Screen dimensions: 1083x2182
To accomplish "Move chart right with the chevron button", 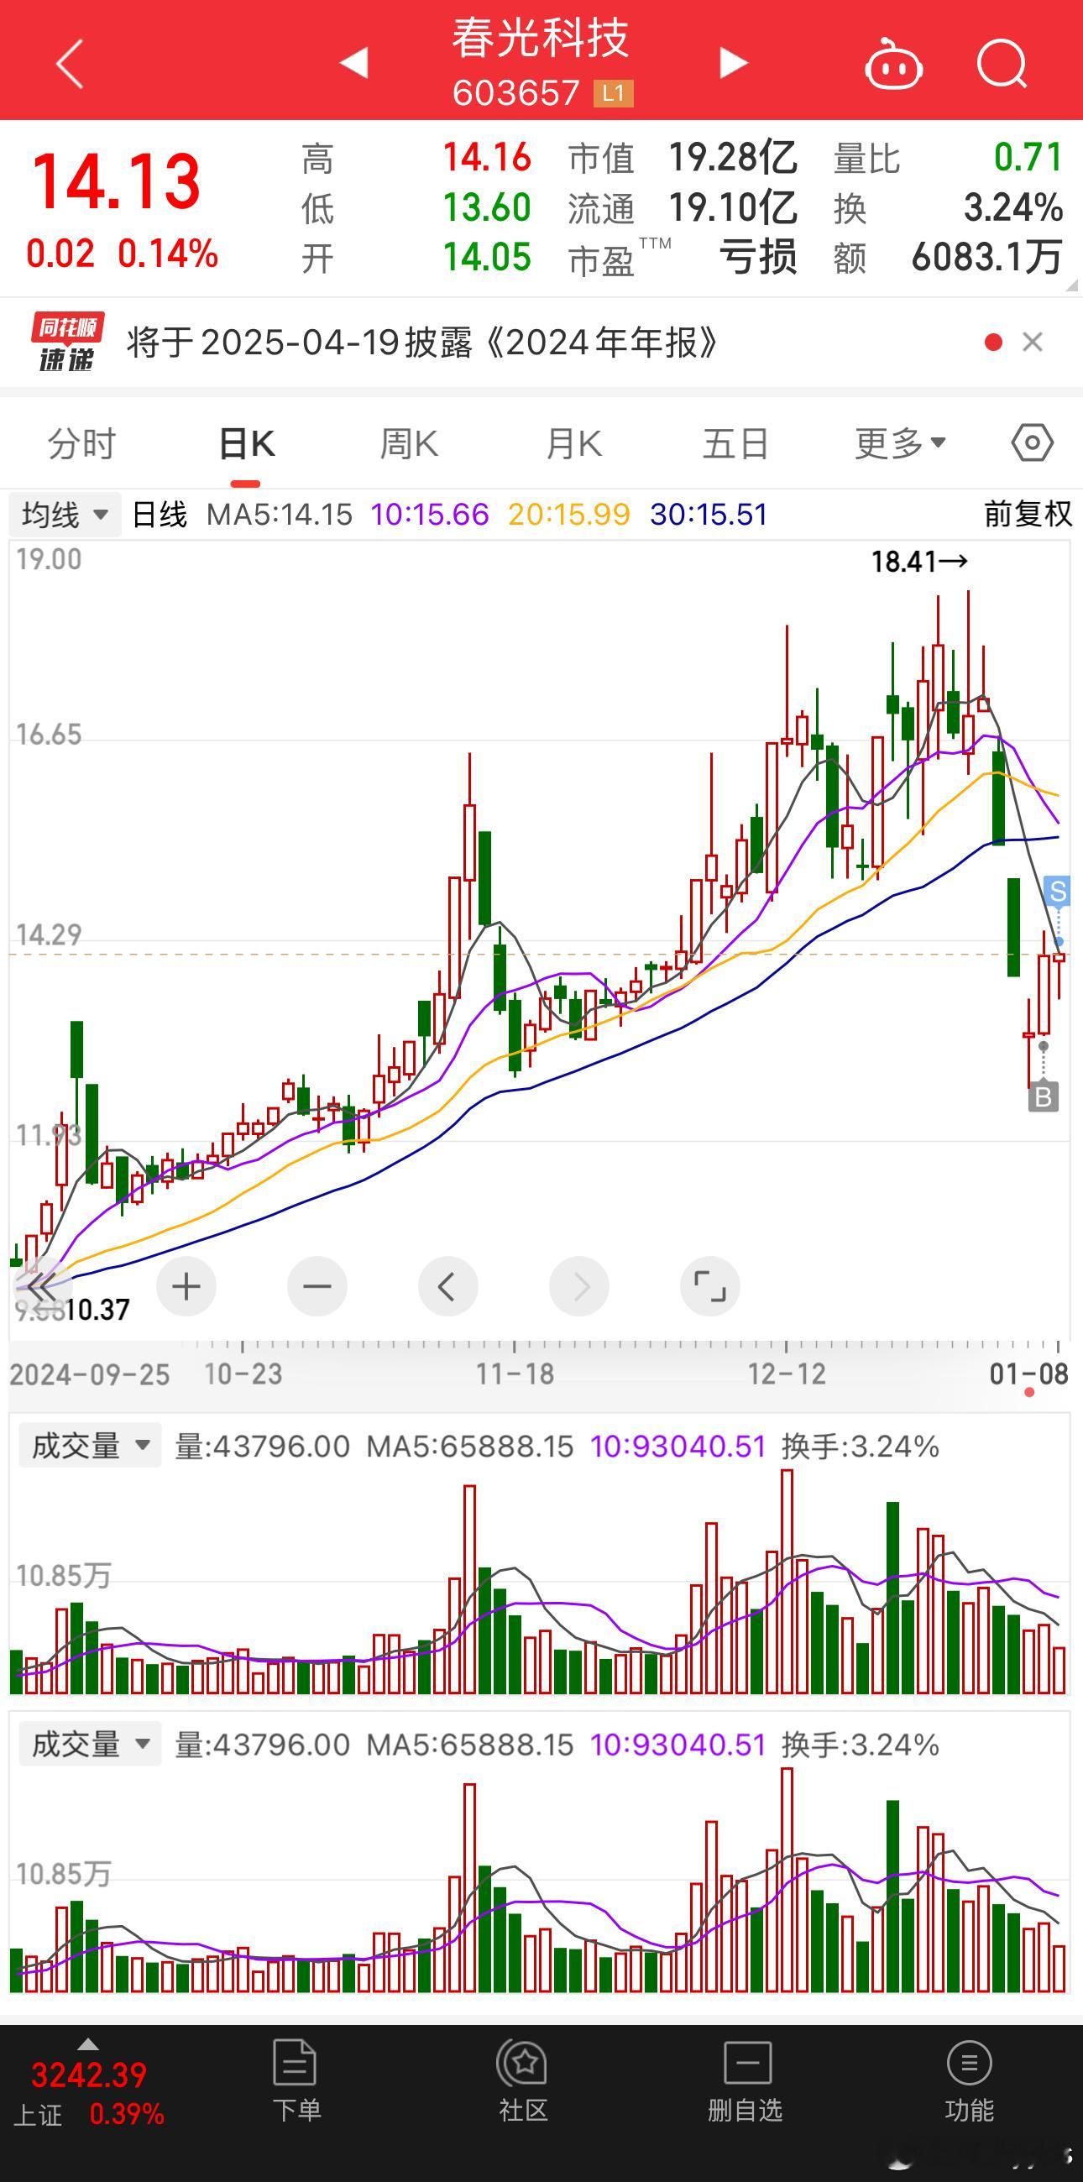I will (x=579, y=1286).
